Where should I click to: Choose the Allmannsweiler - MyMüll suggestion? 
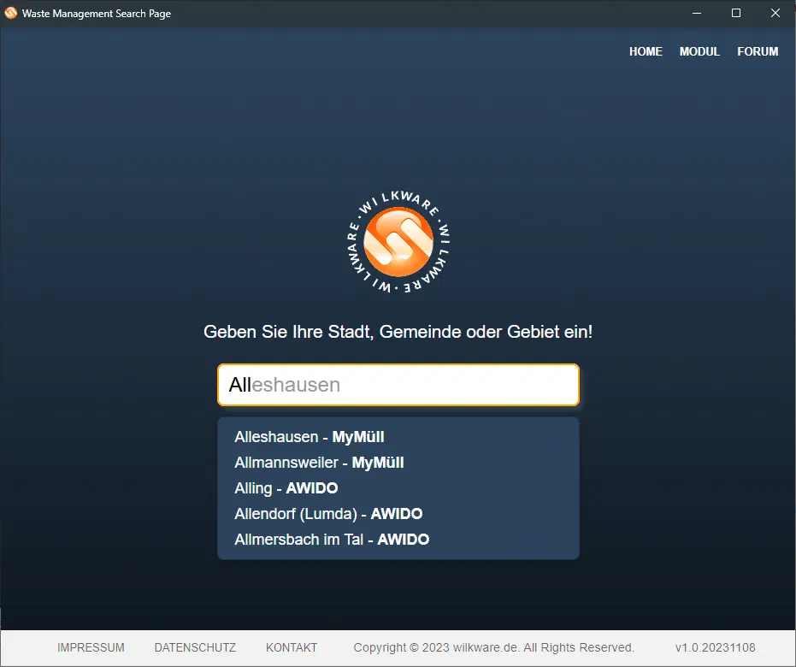[319, 463]
